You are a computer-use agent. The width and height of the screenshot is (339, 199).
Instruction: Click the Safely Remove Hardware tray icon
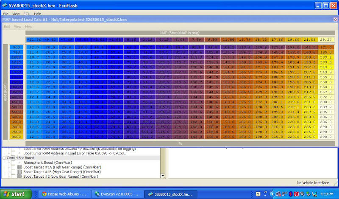(x=308, y=194)
